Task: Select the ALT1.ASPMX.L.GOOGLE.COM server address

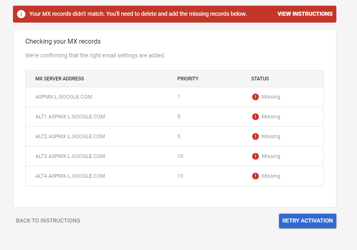Action: (70, 117)
